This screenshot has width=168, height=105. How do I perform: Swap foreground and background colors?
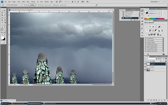[4, 37]
